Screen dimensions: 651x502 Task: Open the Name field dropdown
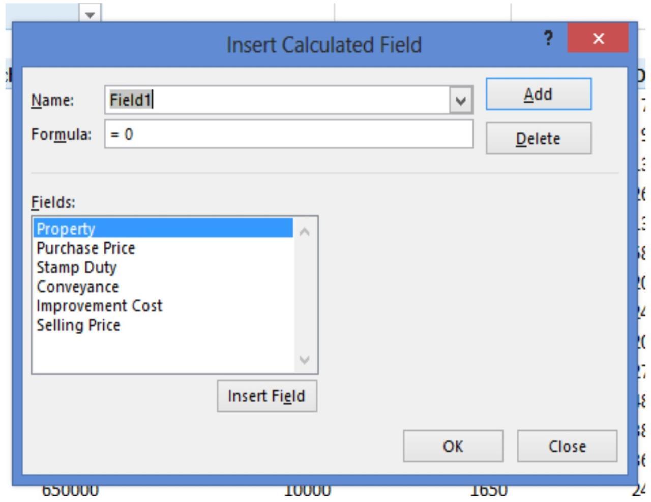[462, 101]
